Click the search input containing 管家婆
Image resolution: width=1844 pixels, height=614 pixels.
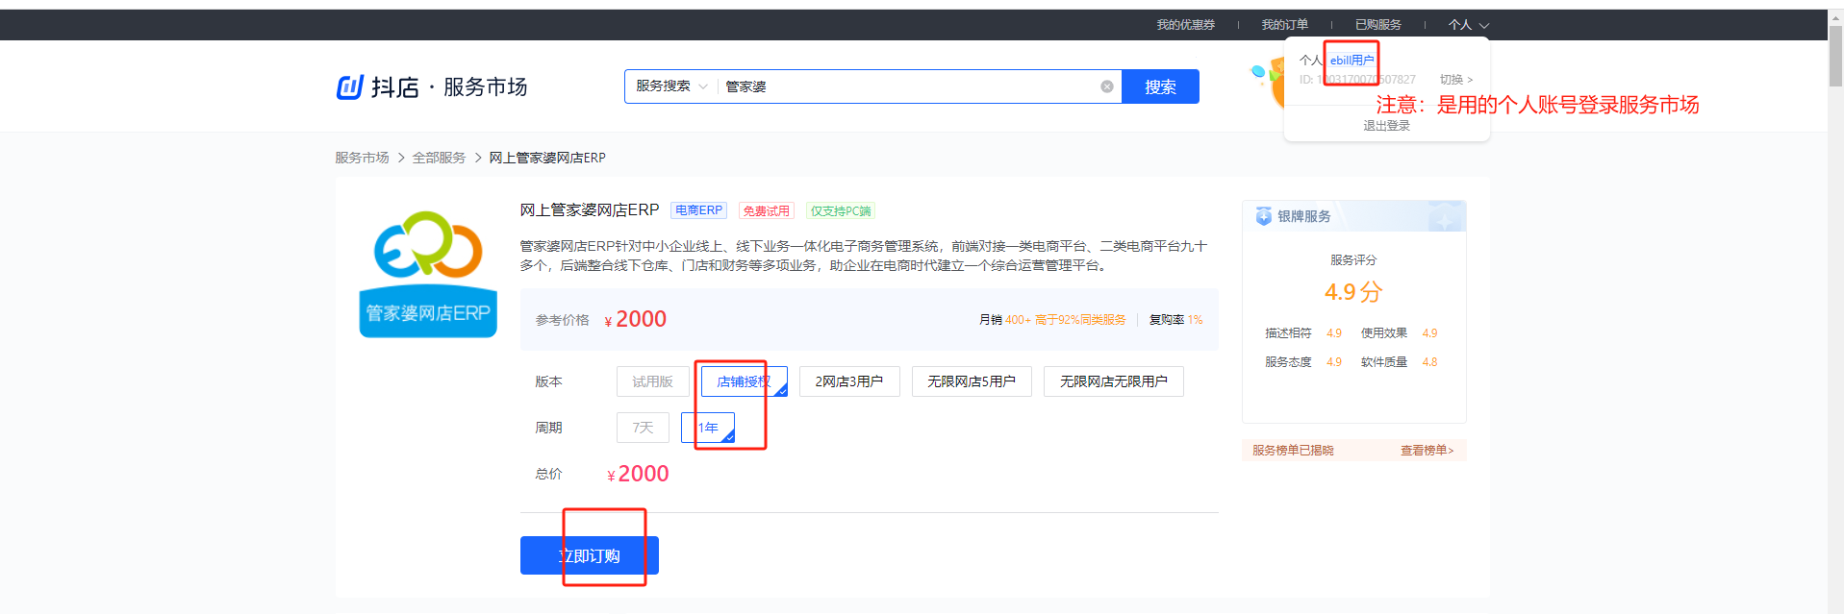(909, 86)
